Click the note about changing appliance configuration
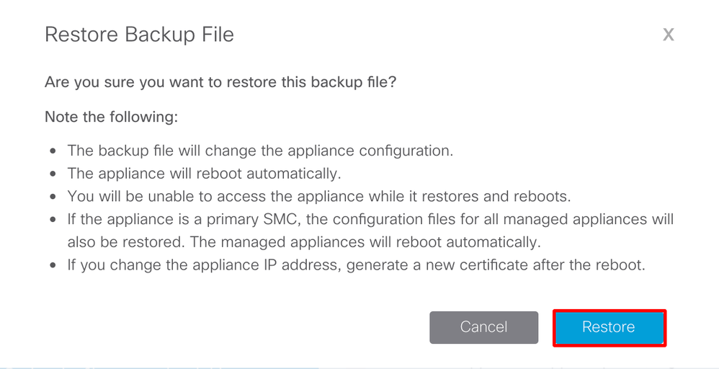This screenshot has width=719, height=369. 260,151
